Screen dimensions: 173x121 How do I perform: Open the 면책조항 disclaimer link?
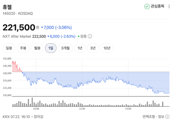coord(149,117)
